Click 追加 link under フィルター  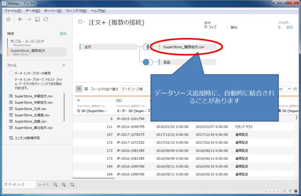click(x=289, y=27)
